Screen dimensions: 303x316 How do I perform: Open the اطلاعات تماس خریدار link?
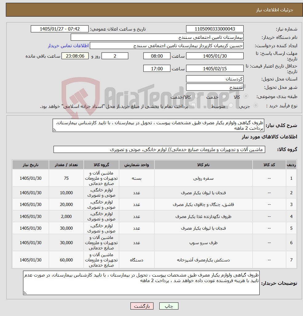[x=68, y=46]
